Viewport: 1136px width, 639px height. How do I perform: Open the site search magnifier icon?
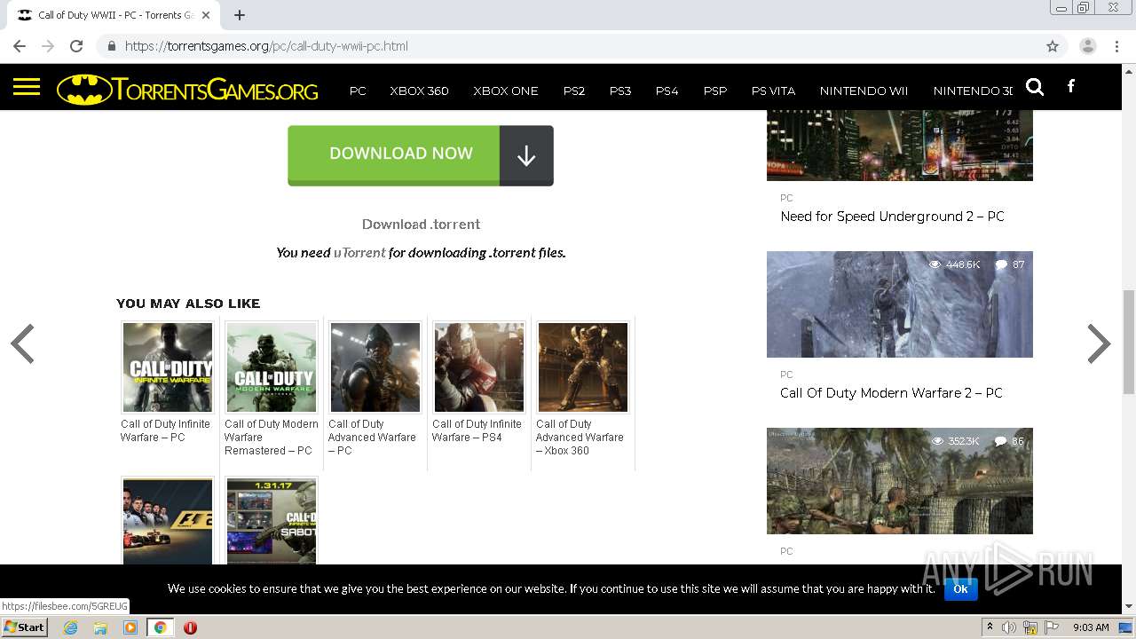pyautogui.click(x=1035, y=87)
